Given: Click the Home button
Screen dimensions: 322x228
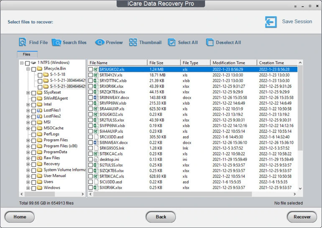Looking at the screenshot, I should pos(20,217).
